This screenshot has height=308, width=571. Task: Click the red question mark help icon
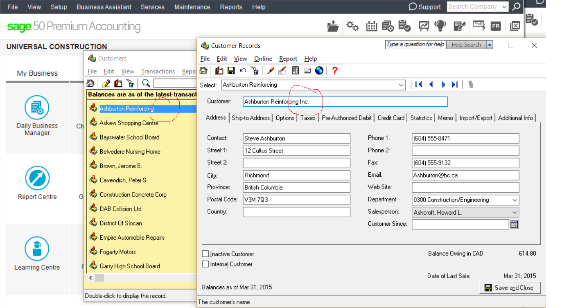[x=335, y=71]
